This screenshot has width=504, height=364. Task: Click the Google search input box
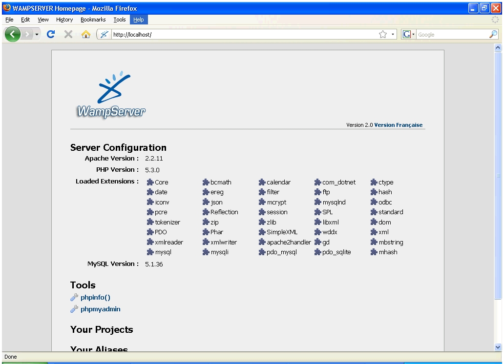click(453, 34)
